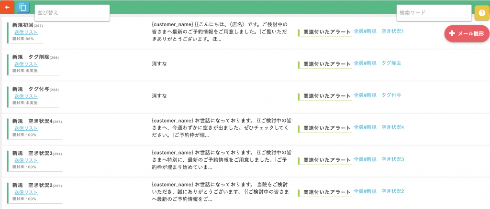Open the 並び替え sort dropdown
Image resolution: width=490 pixels, height=209 pixels.
[72, 12]
